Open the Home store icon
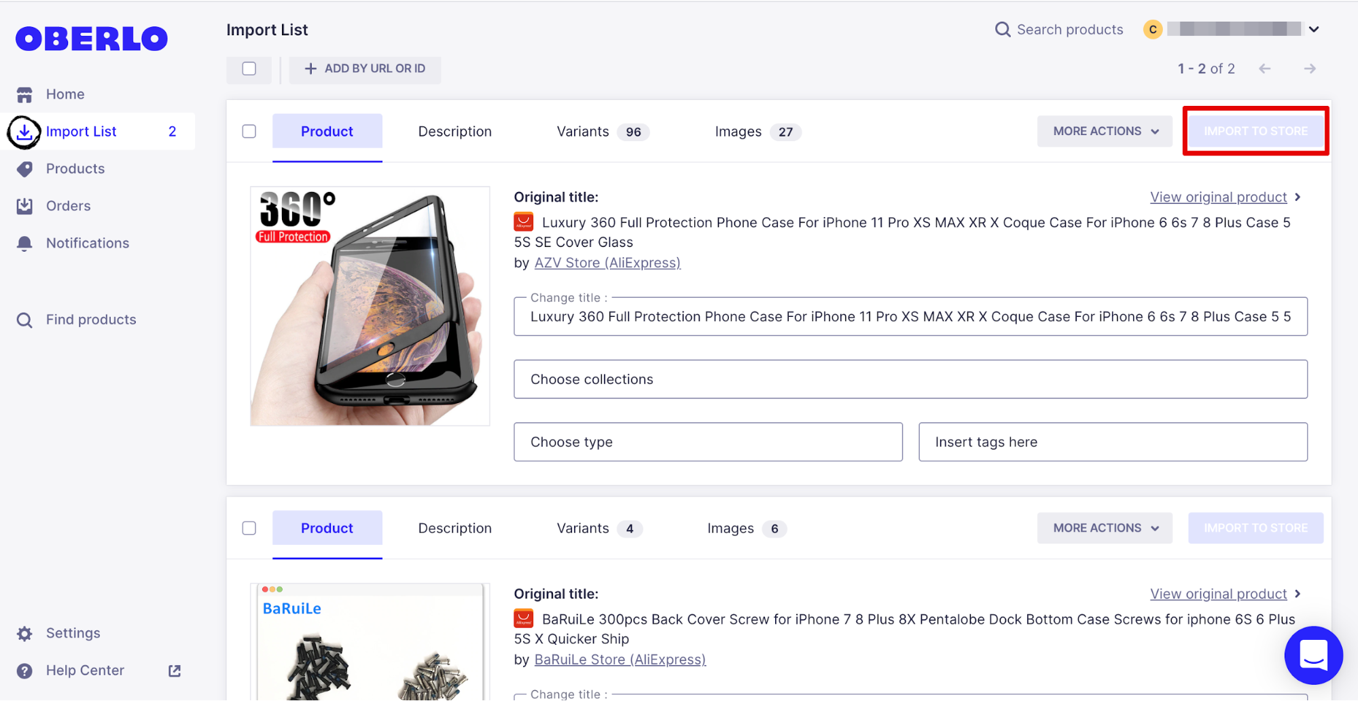Screen dimensions: 1358x701 (x=24, y=94)
